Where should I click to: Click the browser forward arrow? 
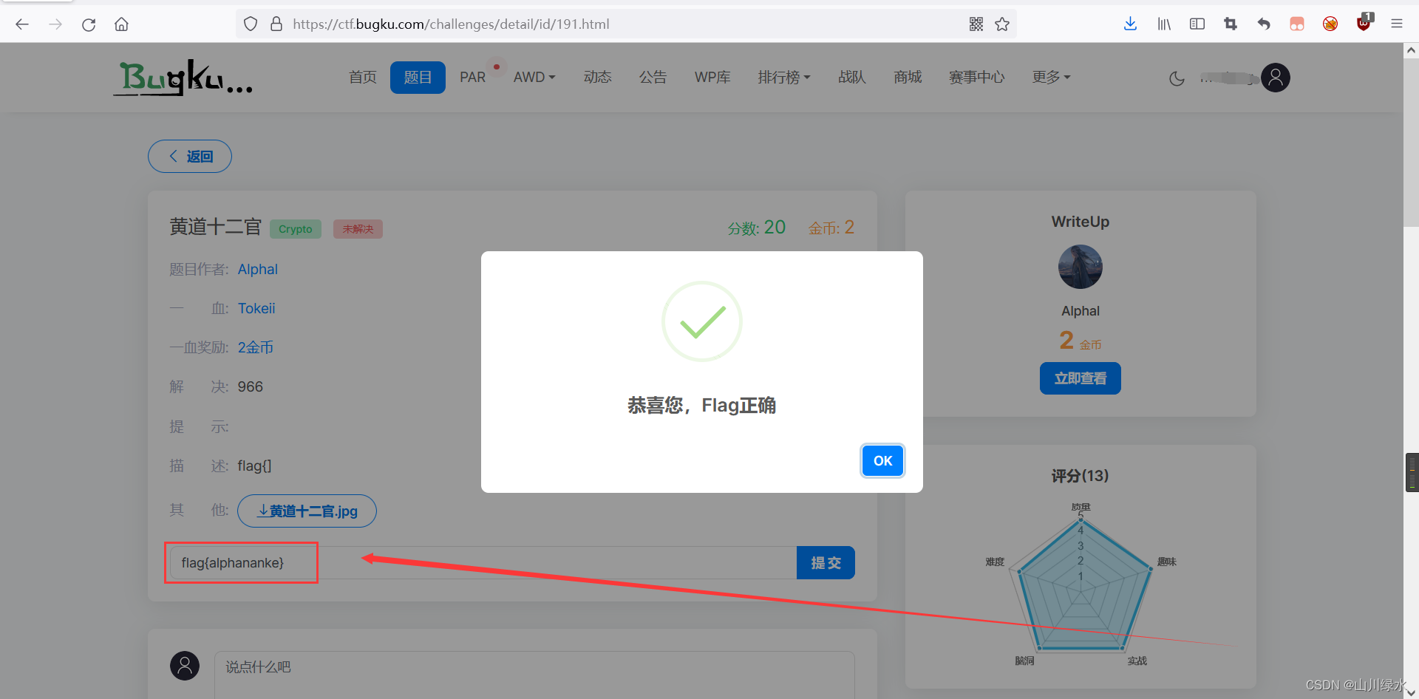tap(55, 24)
